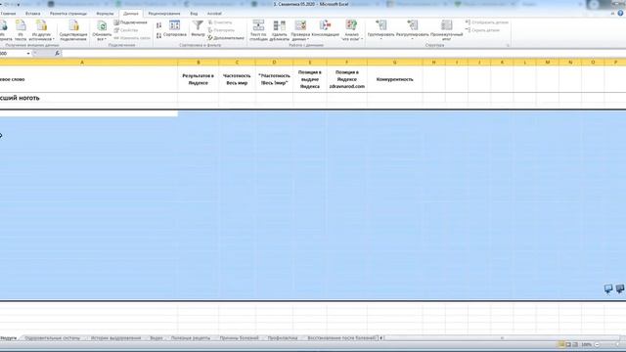Viewport: 626px width, 352px height.
Task: Click 'Отобразить детали' in Структура
Action: [x=487, y=22]
